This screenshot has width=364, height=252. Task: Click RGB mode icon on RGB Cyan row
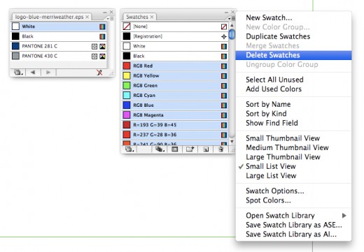click(224, 96)
